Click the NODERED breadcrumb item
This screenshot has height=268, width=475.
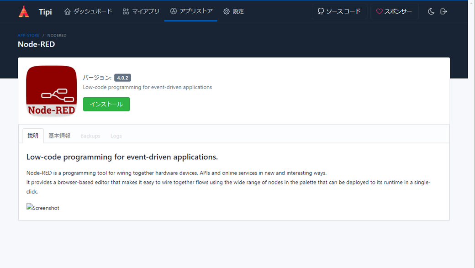(x=57, y=35)
